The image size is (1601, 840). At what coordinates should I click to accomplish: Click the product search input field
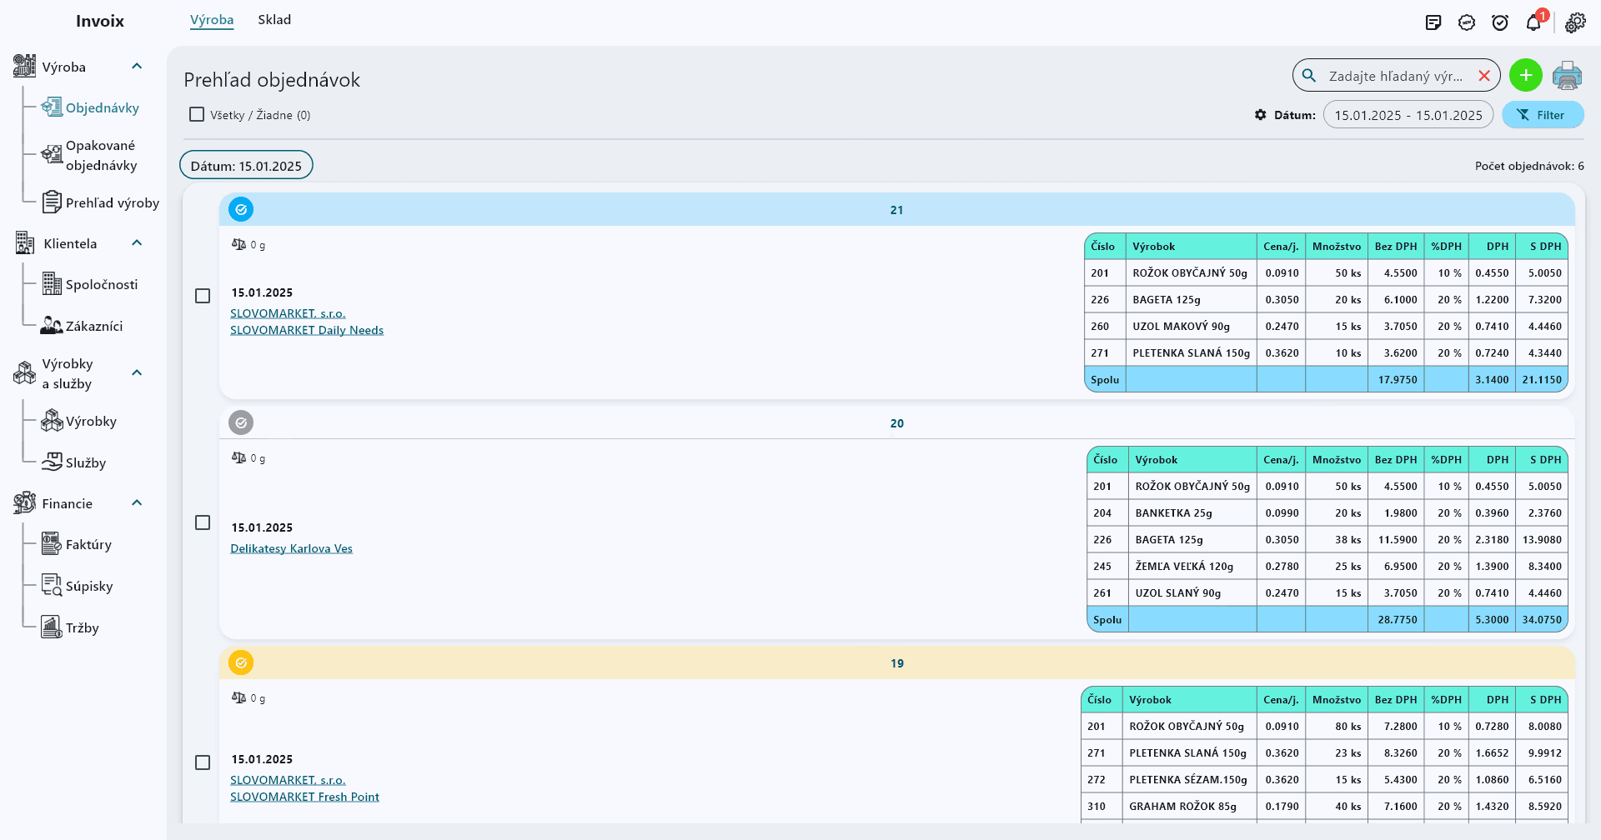point(1397,76)
